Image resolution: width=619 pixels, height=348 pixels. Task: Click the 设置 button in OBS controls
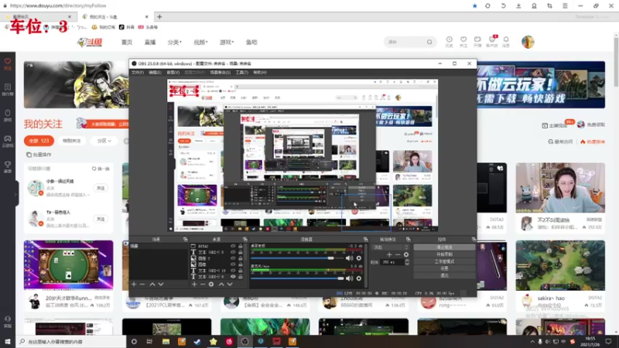(x=444, y=268)
